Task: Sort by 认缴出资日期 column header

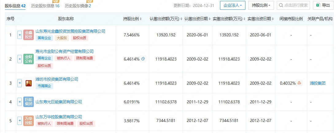Action: (x=197, y=19)
